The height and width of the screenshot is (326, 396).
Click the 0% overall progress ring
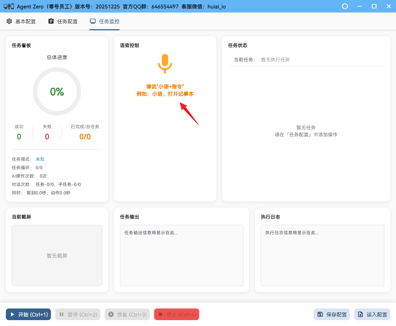pos(57,91)
